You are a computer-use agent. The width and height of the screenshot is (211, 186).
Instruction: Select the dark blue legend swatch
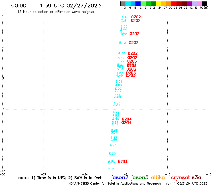(138, 3)
